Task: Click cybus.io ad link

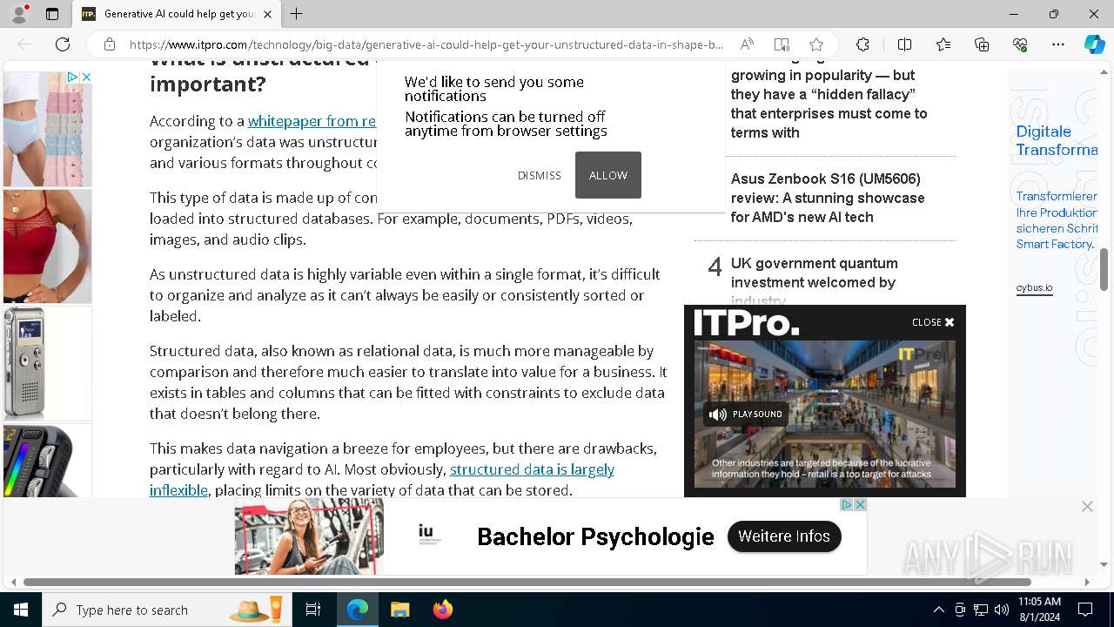Action: pos(1034,288)
